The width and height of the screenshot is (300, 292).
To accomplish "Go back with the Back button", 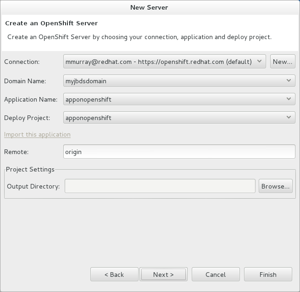I will click(114, 275).
